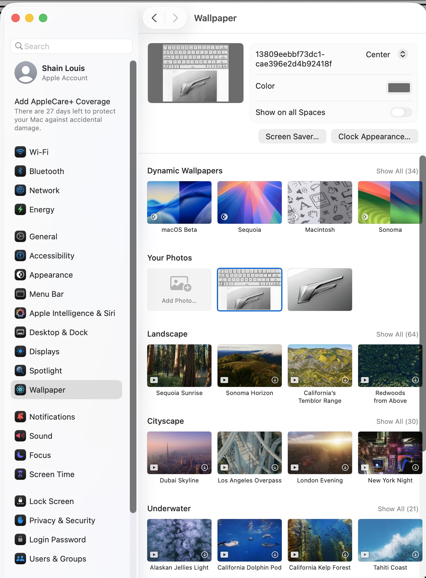This screenshot has height=578, width=426.
Task: Click the Login Password lock icon
Action: (x=20, y=539)
